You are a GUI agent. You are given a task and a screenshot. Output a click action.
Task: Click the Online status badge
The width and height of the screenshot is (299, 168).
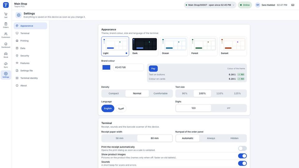(x=245, y=5)
